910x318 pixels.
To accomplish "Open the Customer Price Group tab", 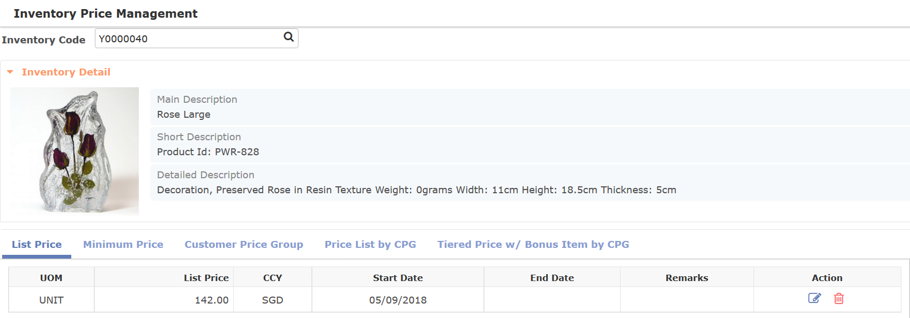I will click(x=244, y=245).
